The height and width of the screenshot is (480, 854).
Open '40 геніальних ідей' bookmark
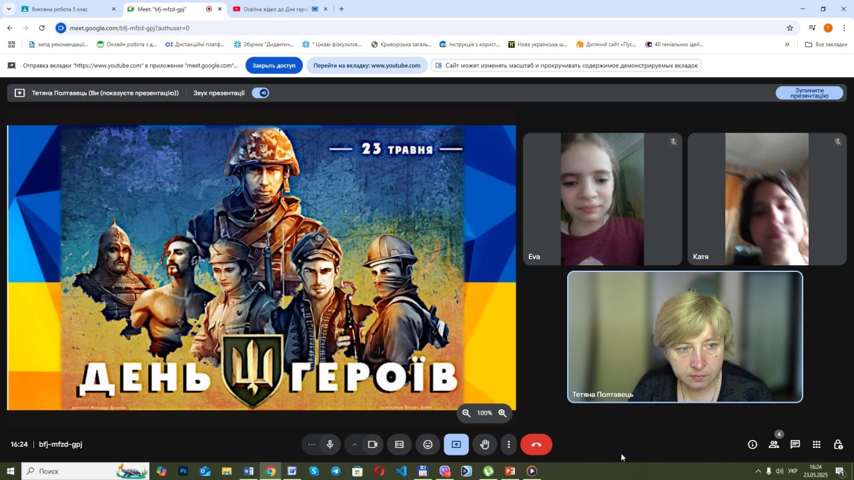coord(674,45)
